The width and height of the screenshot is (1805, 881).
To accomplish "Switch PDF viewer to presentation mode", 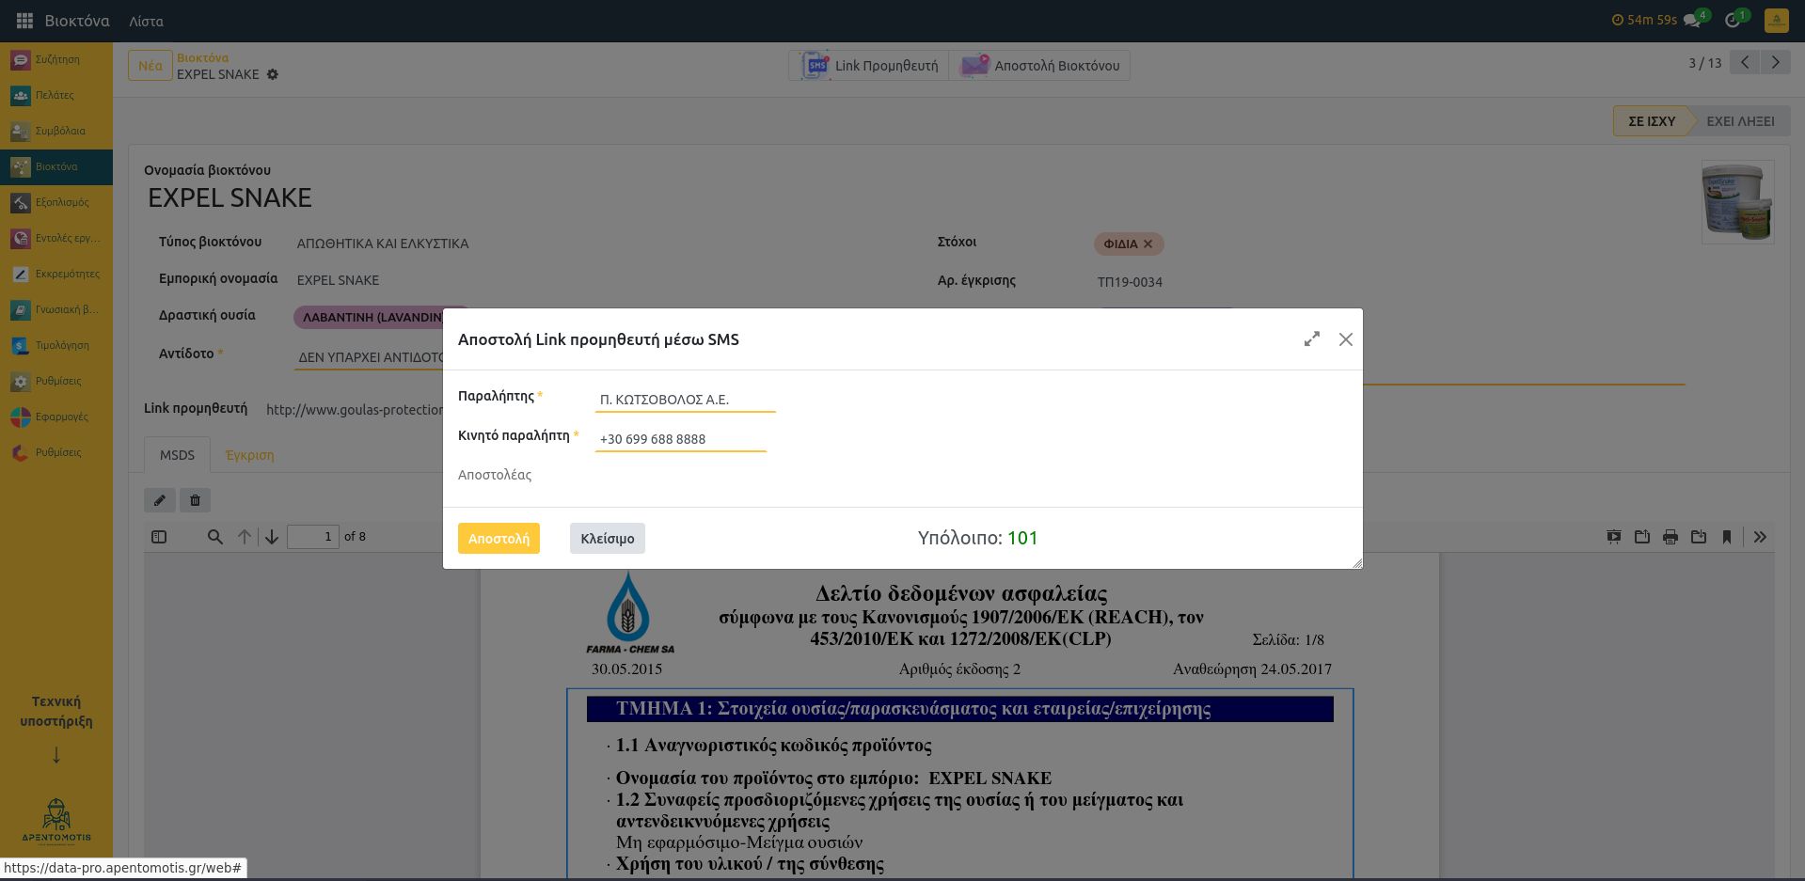I will [x=1614, y=537].
